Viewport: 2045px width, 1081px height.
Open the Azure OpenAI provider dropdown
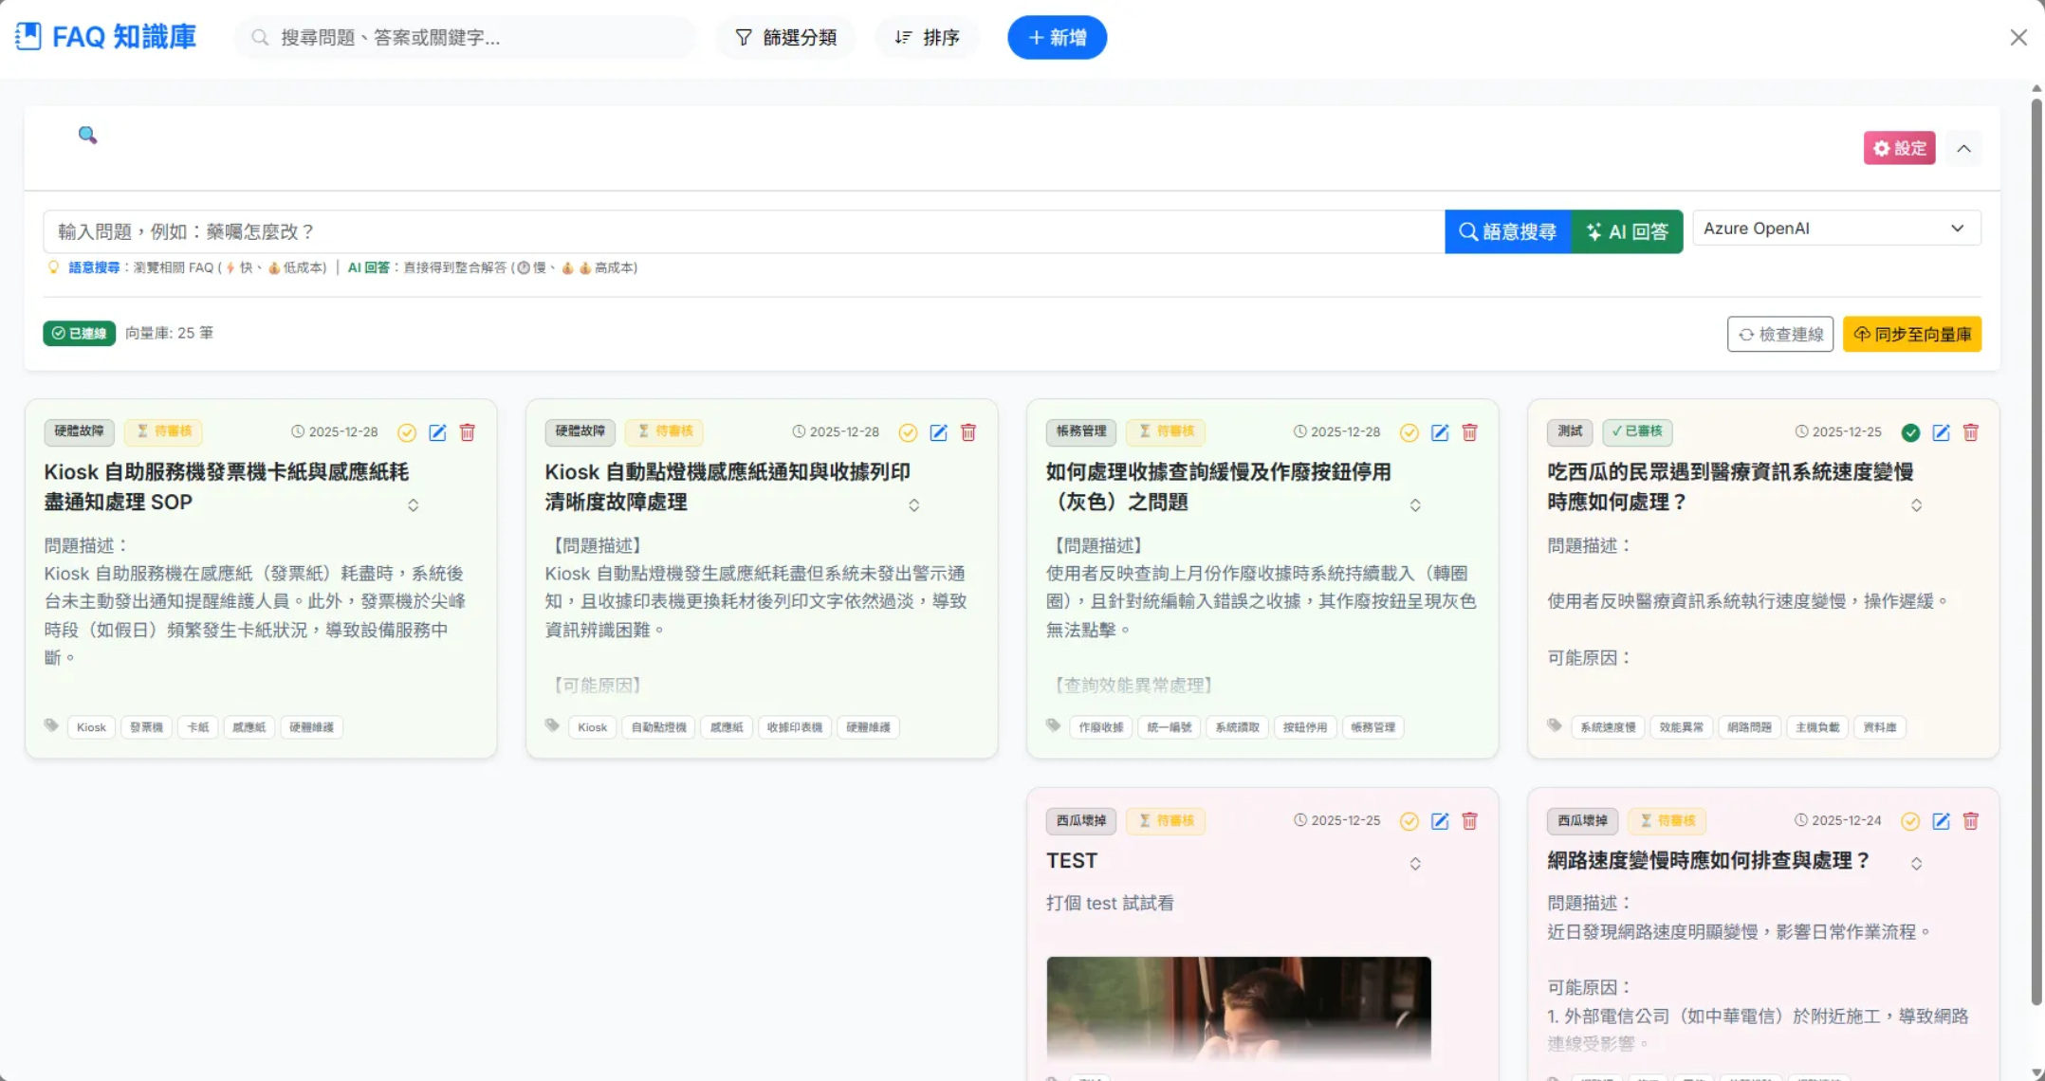pos(1835,228)
